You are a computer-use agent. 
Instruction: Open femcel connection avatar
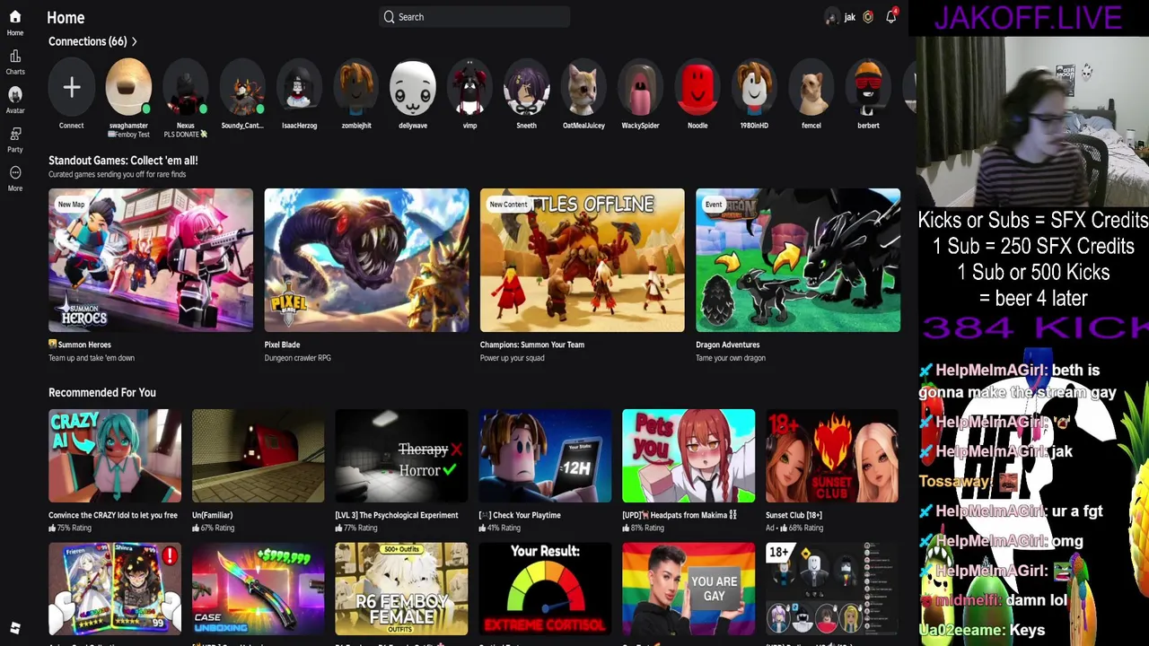click(811, 87)
